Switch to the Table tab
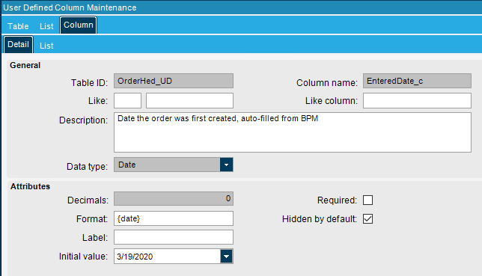This screenshot has width=482, height=276. (18, 26)
